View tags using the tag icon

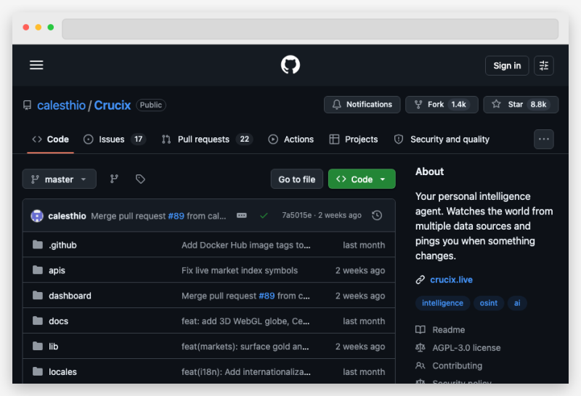(x=140, y=179)
